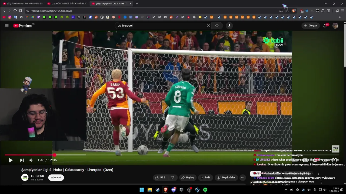Go back in browser history
The image size is (346, 194).
tap(4, 11)
